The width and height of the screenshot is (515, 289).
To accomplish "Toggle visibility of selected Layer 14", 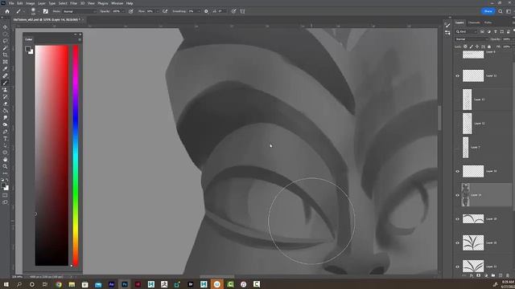I will click(x=458, y=195).
